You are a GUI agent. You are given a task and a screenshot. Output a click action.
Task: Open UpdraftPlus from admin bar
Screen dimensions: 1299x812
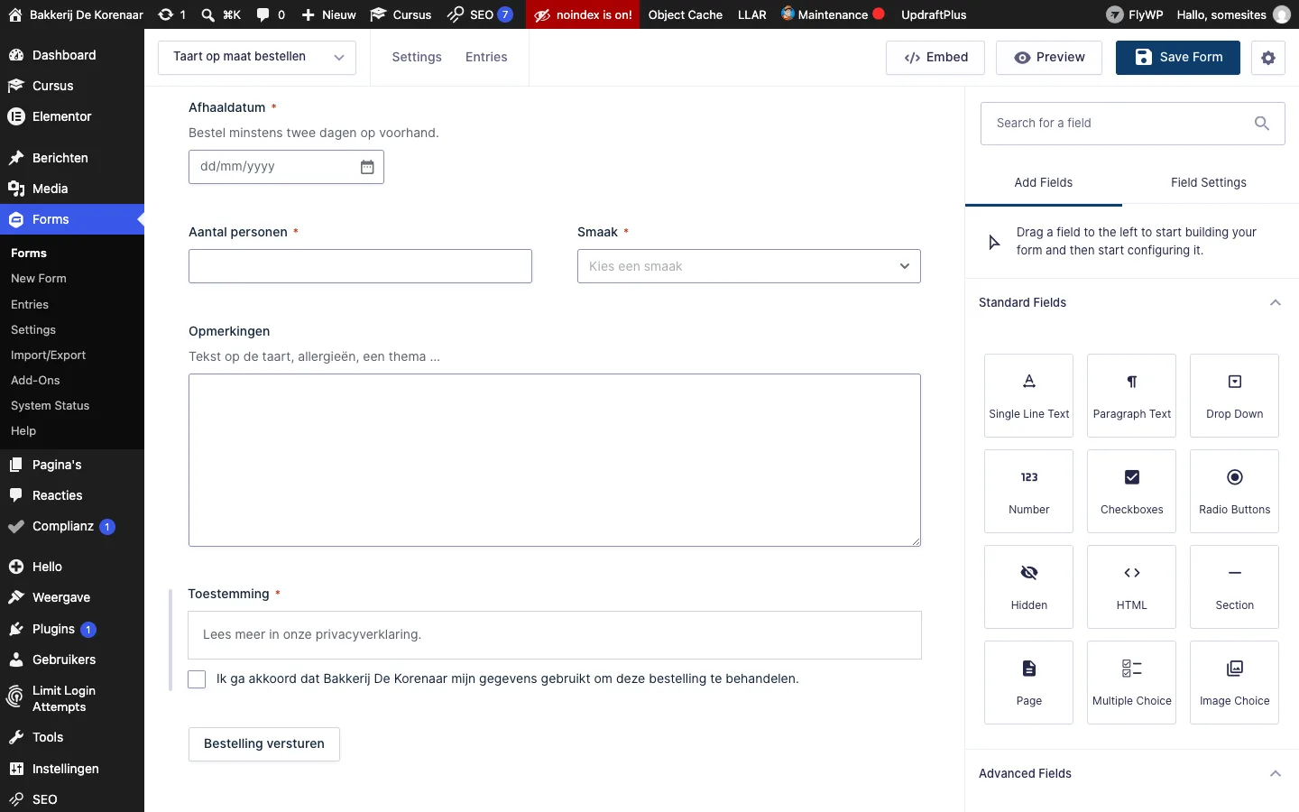pyautogui.click(x=934, y=14)
